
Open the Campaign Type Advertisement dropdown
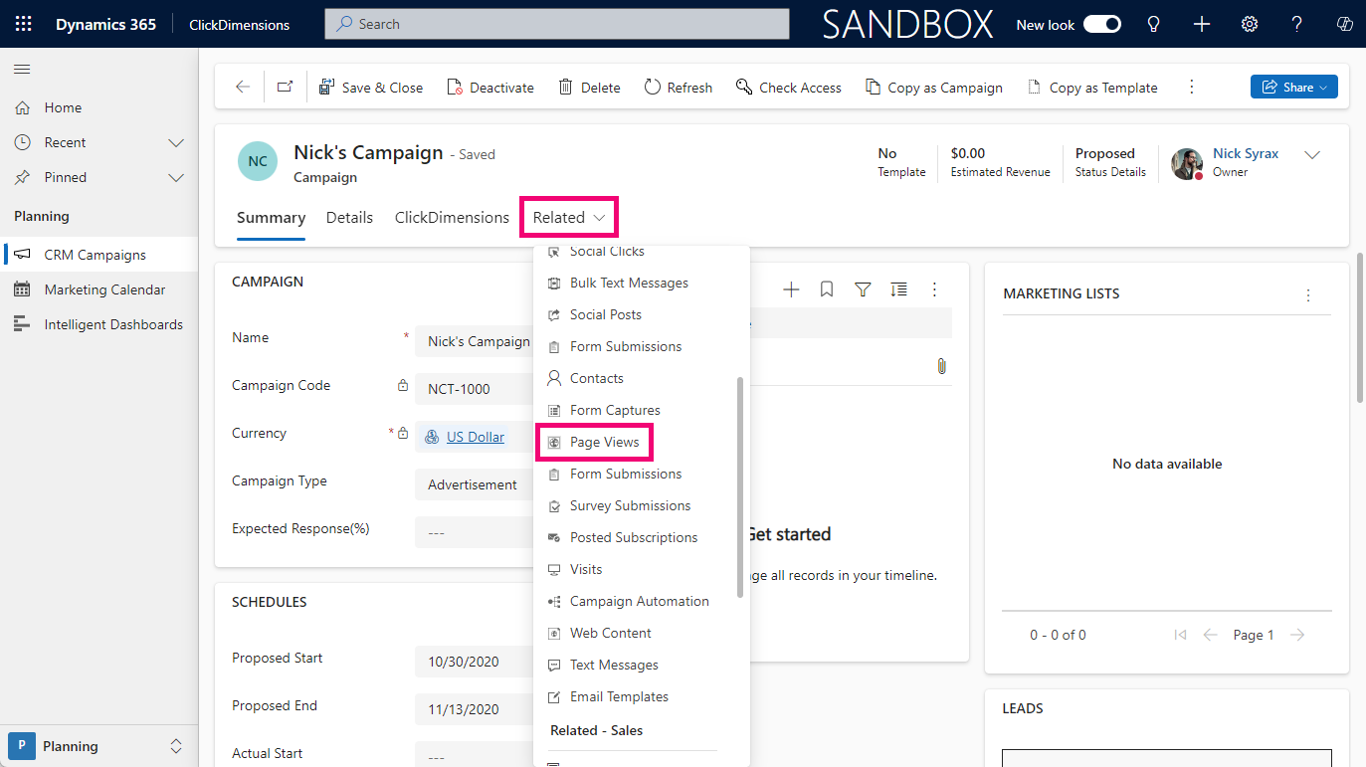pyautogui.click(x=475, y=484)
